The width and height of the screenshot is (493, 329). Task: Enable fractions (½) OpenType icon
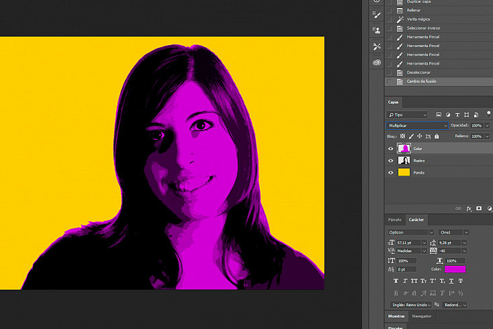(461, 293)
